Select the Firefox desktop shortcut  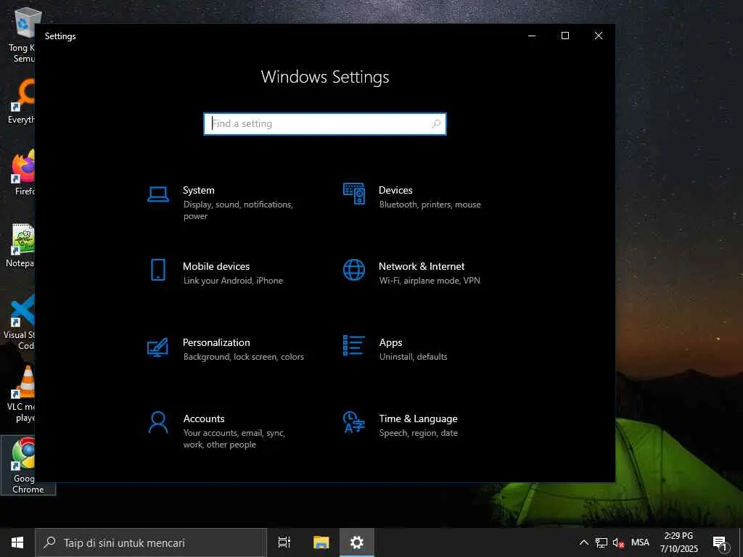pos(23,173)
